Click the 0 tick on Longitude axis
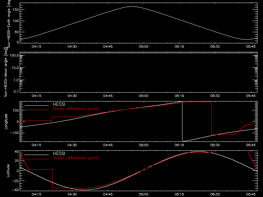The height and width of the screenshot is (197, 263). (18, 121)
